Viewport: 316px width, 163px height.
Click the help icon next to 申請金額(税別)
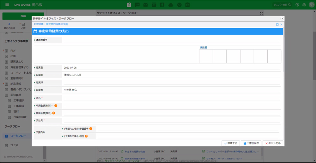pyautogui.click(x=56, y=106)
